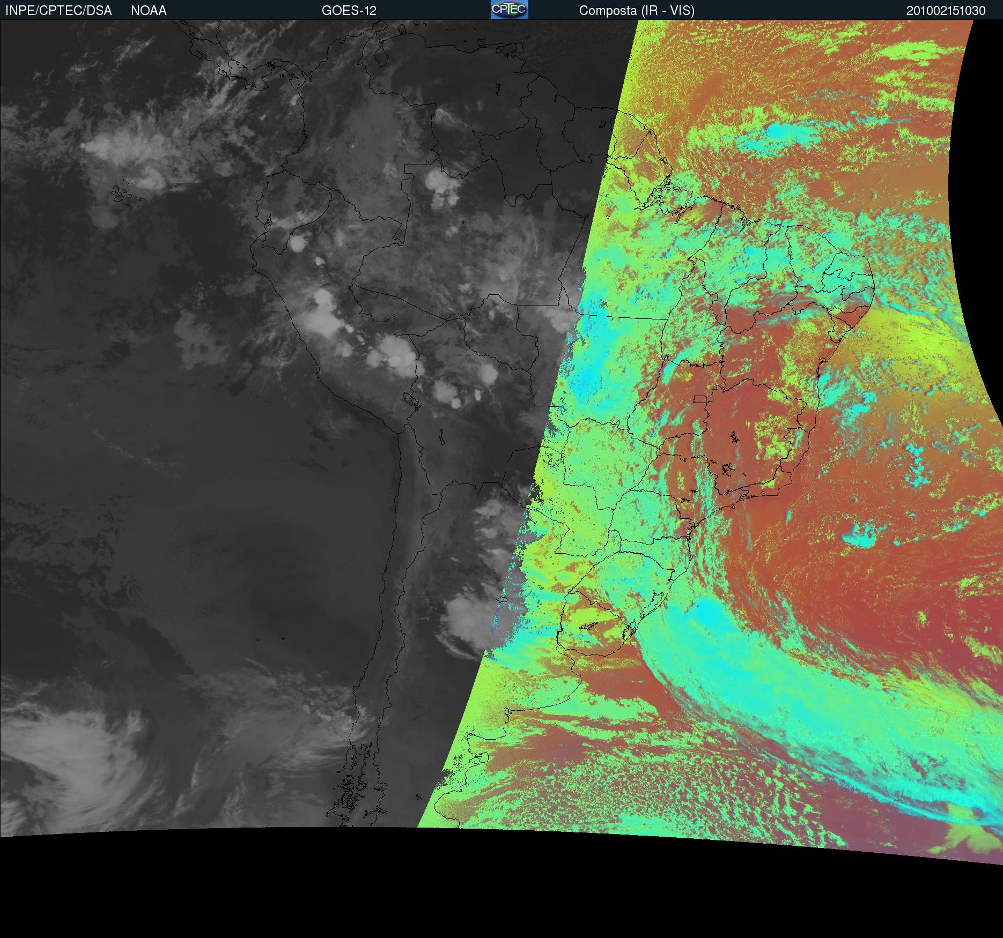Click the 201002151030 timestamp
This screenshot has width=1003, height=938.
pyautogui.click(x=946, y=11)
